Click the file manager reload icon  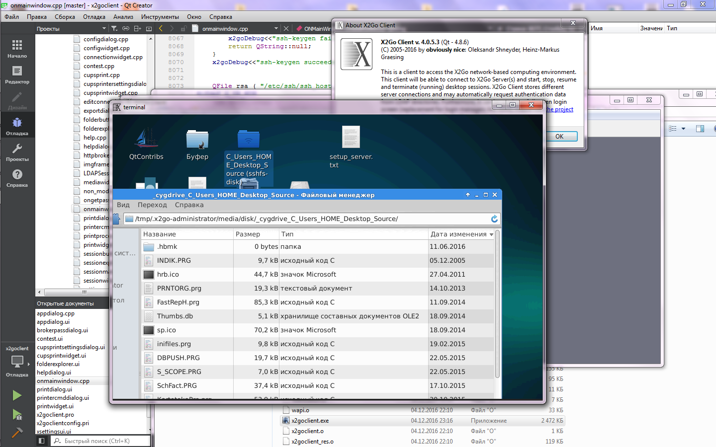(494, 219)
